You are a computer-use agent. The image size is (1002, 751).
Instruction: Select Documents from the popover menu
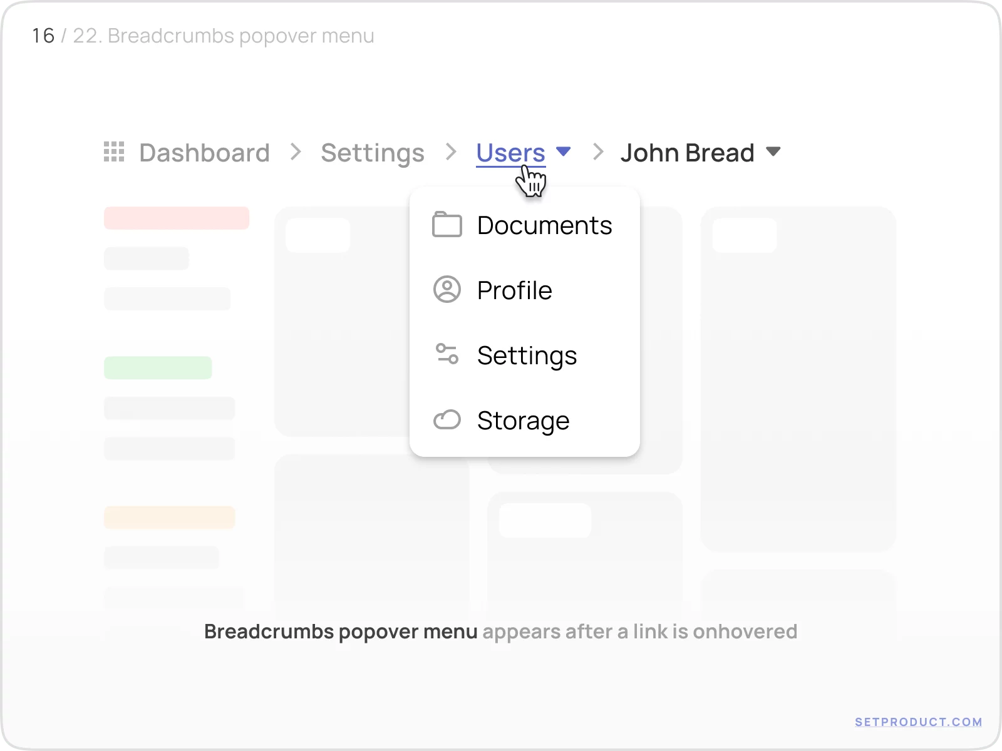coord(544,225)
